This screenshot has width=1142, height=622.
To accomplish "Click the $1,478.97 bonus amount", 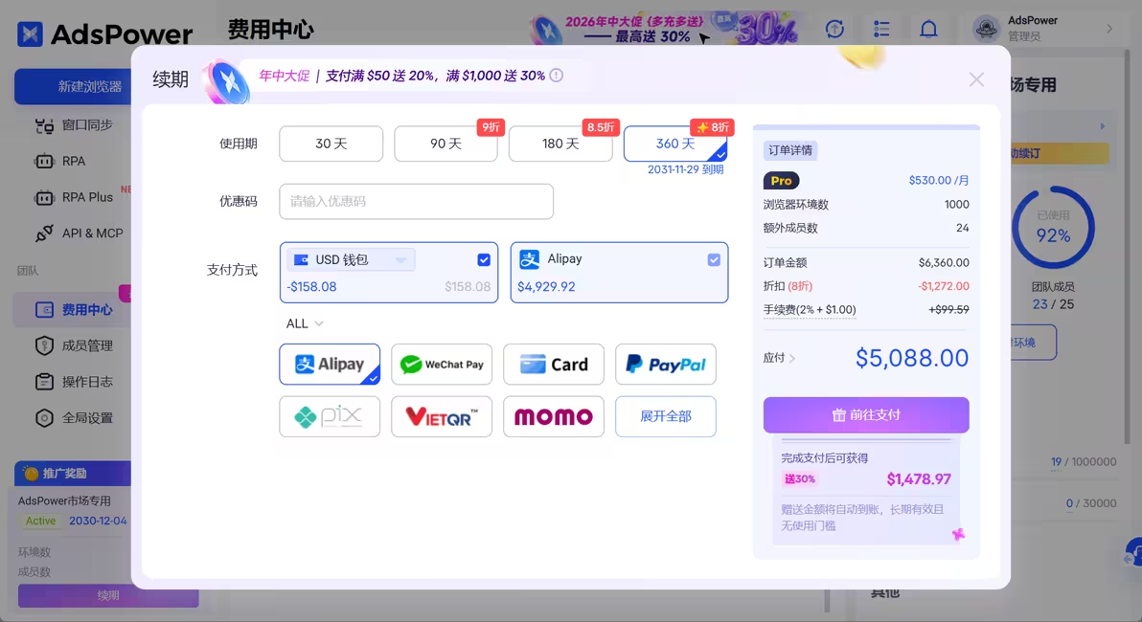I will [x=919, y=478].
